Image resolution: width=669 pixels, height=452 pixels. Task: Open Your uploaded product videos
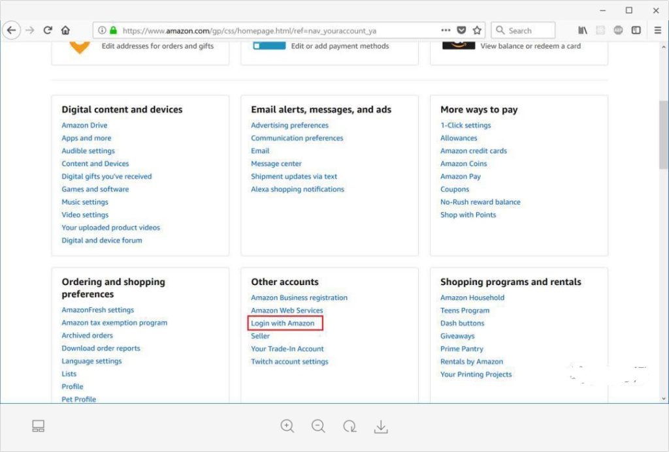point(111,228)
